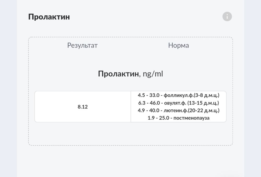Click the ng/ml unit label
This screenshot has width=261, height=177.
(152, 74)
